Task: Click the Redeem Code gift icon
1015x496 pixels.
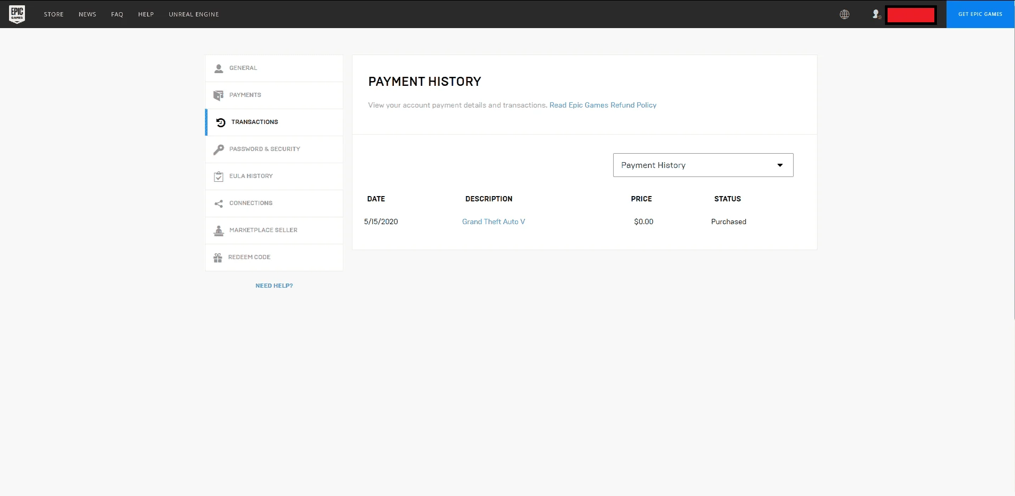Action: pos(218,258)
